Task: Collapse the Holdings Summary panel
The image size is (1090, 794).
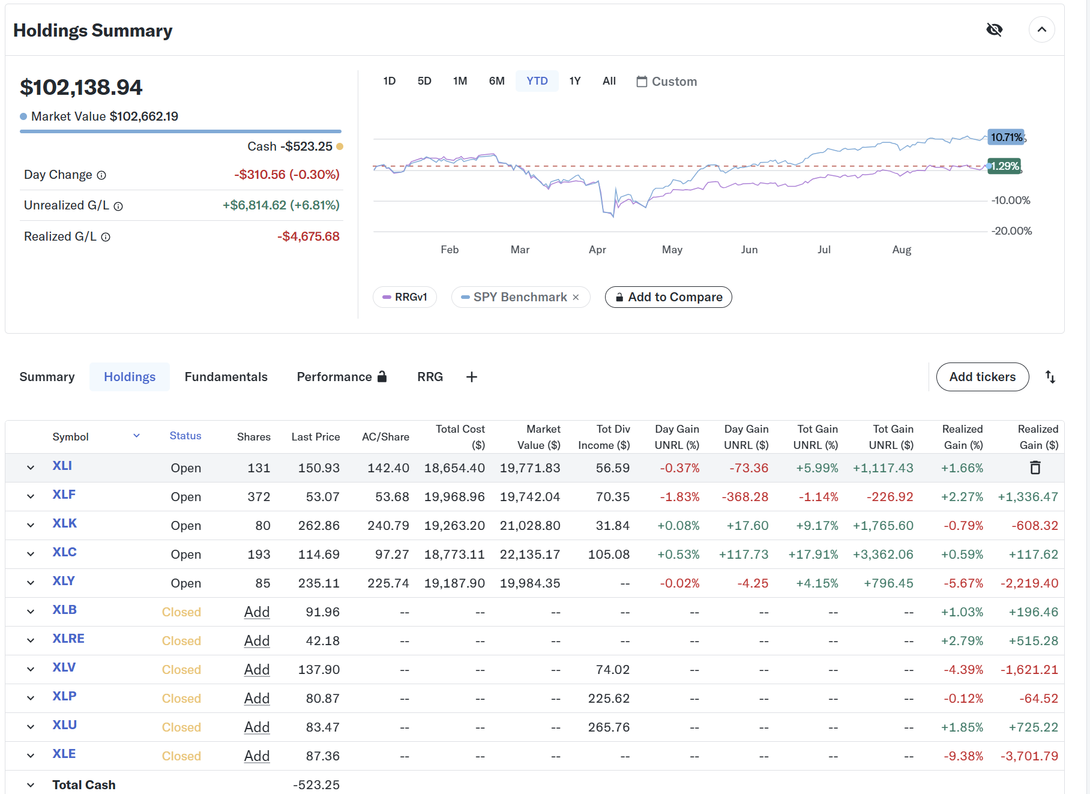Action: 1041,29
